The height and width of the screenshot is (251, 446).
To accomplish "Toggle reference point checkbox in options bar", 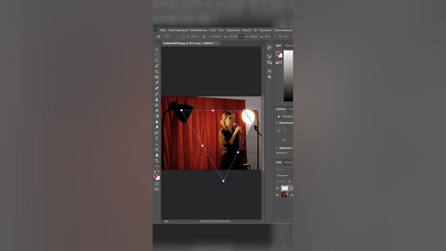I will click(178, 37).
